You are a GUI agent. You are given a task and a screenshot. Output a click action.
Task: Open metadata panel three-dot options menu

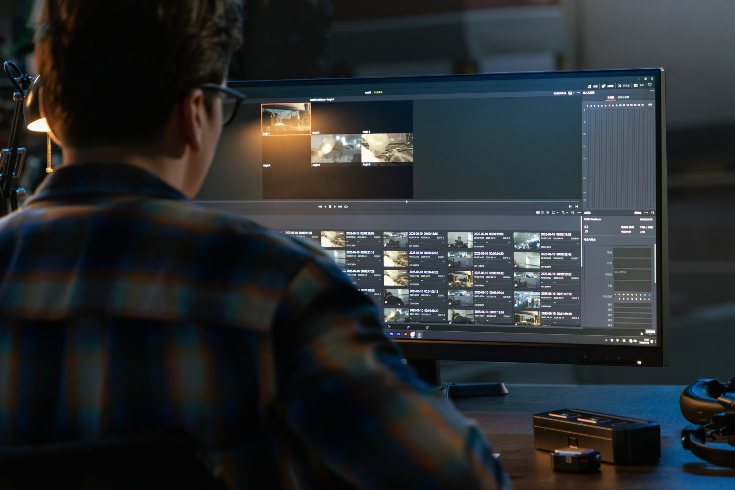646,213
